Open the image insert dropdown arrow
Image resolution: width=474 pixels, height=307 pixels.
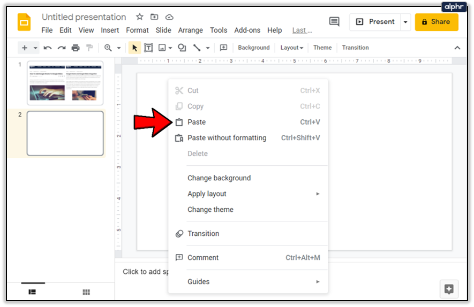click(170, 48)
